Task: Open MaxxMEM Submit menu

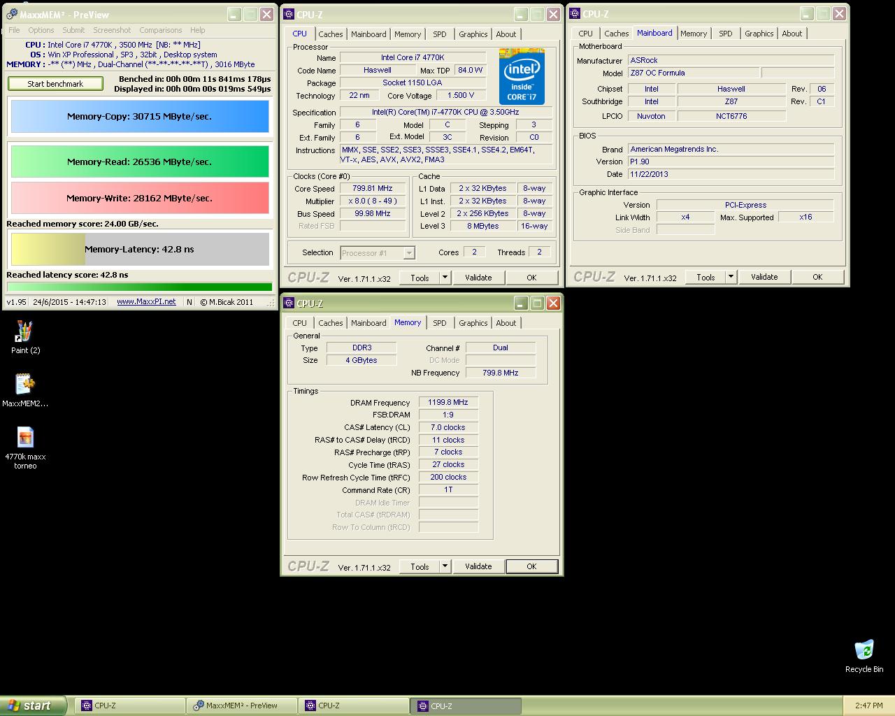Action: click(x=73, y=30)
